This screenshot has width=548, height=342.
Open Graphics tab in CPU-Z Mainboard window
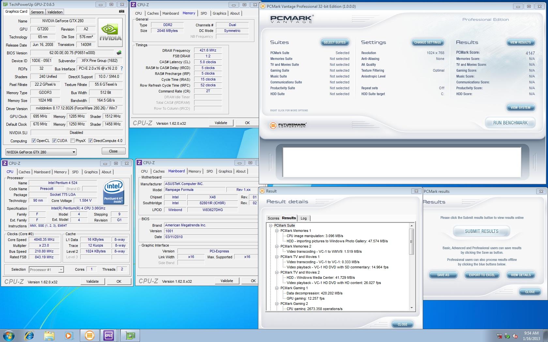pos(225,171)
